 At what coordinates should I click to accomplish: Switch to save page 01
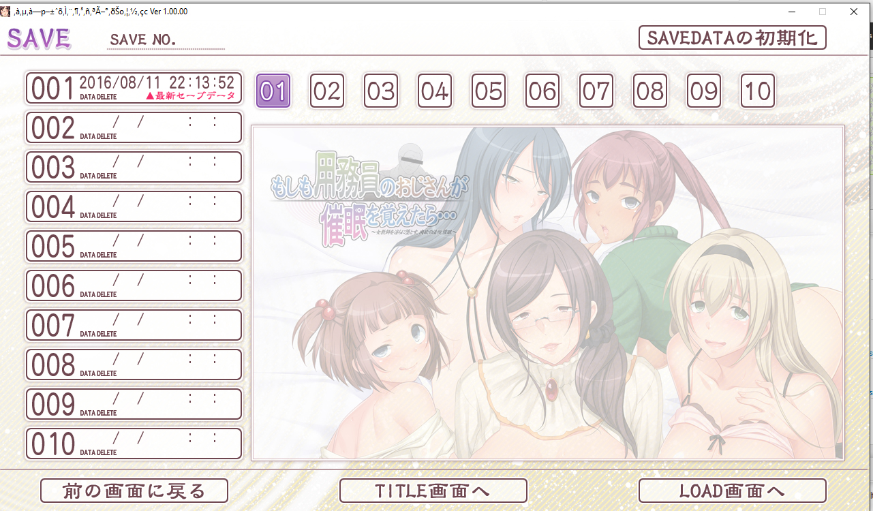[273, 91]
